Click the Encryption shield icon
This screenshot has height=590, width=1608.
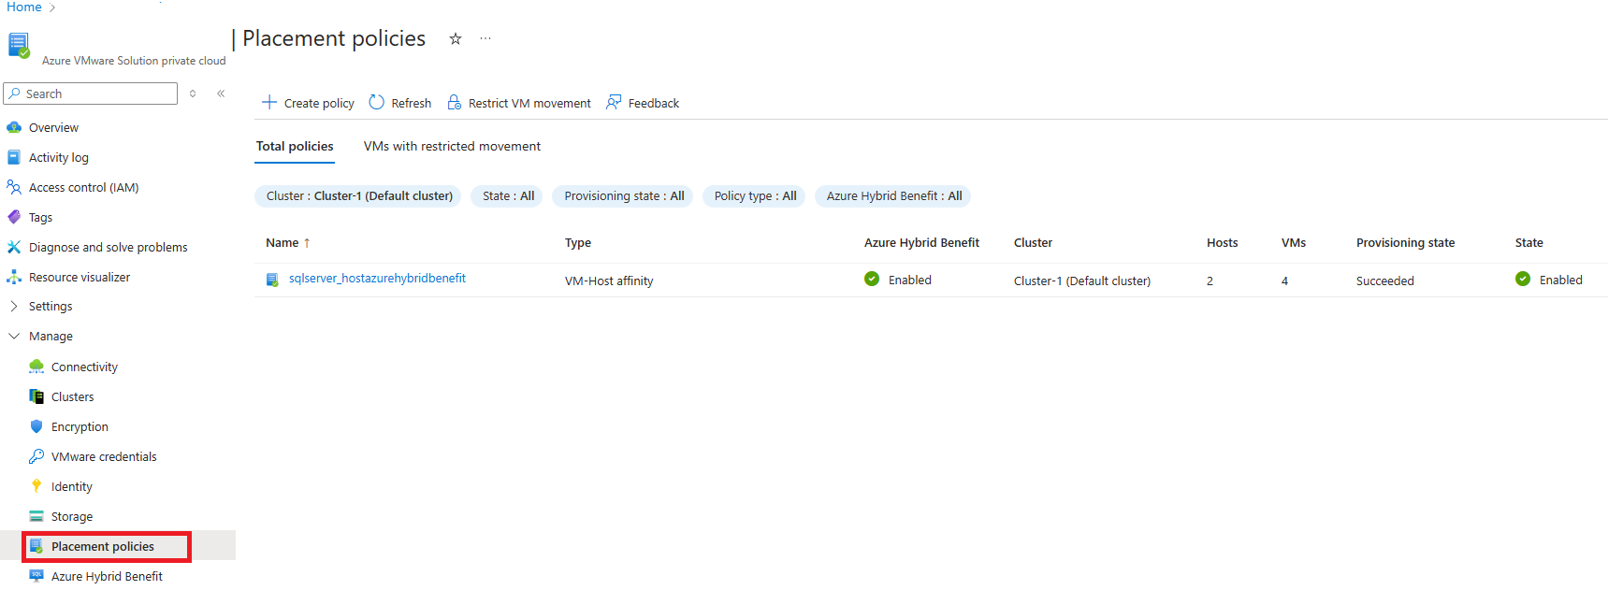tap(36, 426)
